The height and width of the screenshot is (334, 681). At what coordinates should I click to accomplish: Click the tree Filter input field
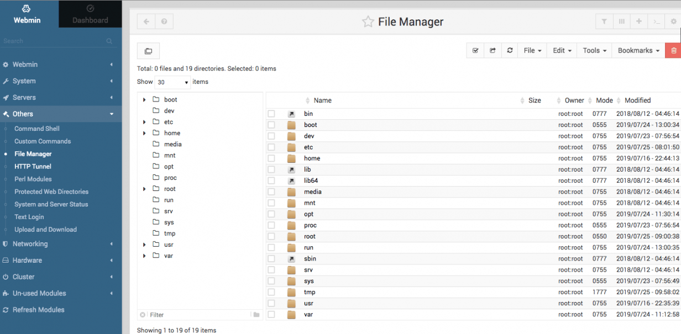pos(199,315)
